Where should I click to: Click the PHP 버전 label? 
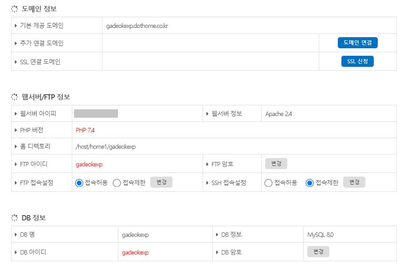[31, 130]
